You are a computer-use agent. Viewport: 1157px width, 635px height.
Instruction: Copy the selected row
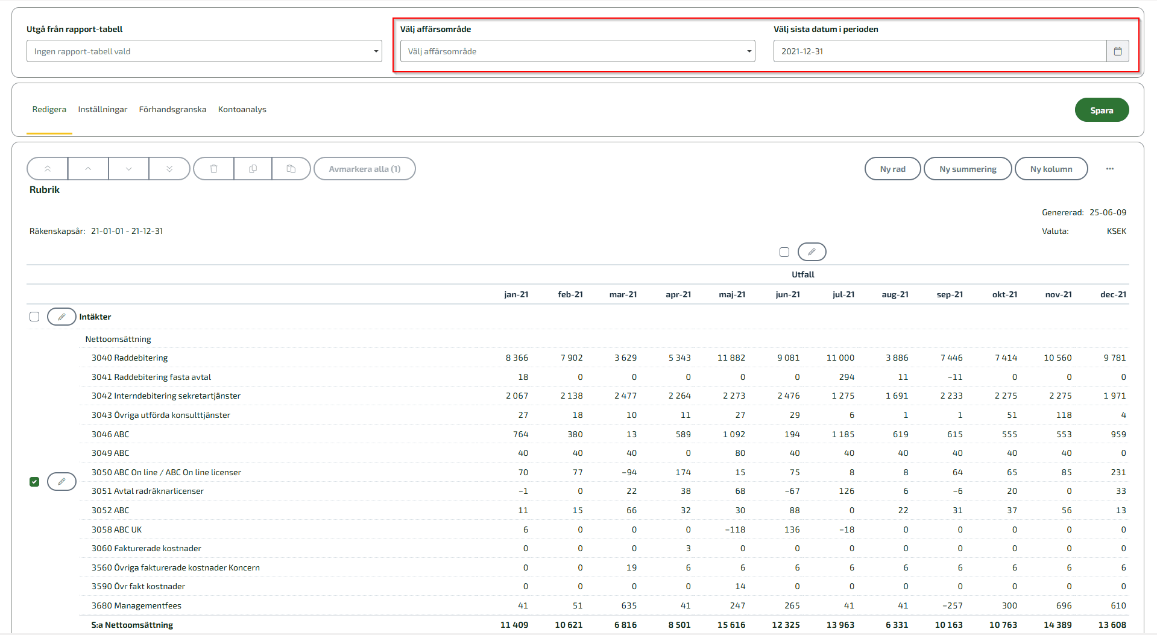[253, 169]
